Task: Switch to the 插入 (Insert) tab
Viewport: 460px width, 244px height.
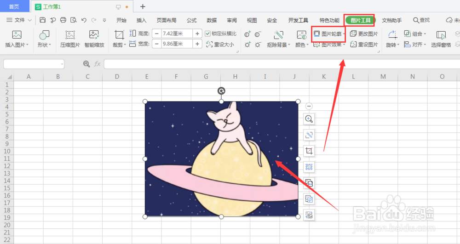Action: click(x=141, y=20)
